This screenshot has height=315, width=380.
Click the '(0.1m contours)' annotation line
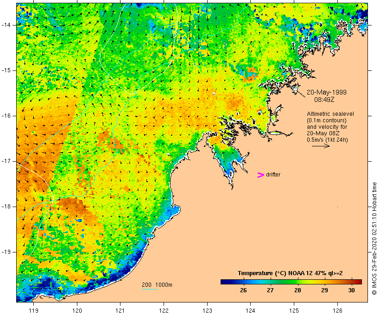click(x=326, y=120)
